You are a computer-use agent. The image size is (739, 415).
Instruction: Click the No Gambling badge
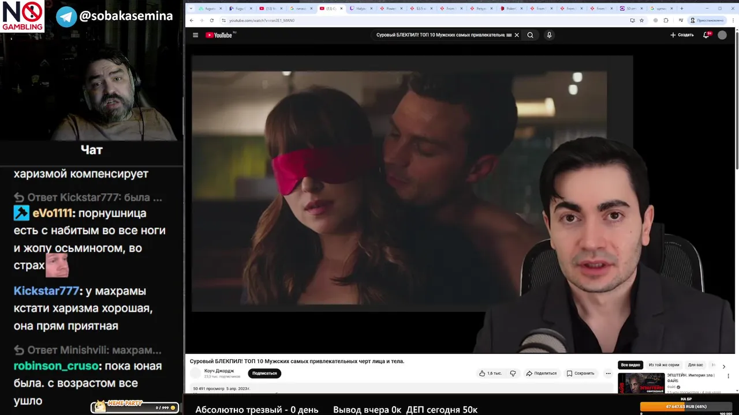22,16
